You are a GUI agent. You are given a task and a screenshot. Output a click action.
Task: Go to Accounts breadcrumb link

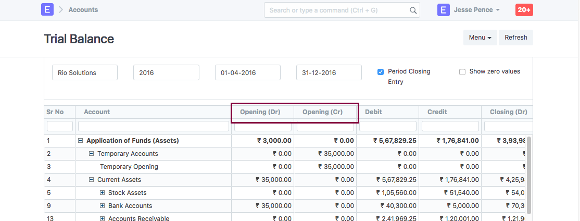[x=83, y=10]
